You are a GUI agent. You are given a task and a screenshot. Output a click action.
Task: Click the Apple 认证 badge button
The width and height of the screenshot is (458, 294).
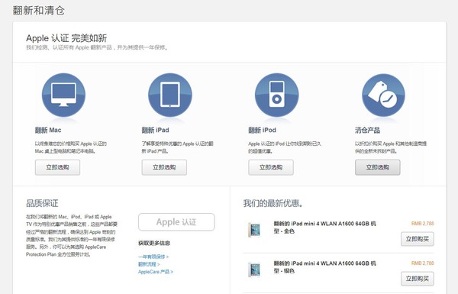[x=176, y=222]
